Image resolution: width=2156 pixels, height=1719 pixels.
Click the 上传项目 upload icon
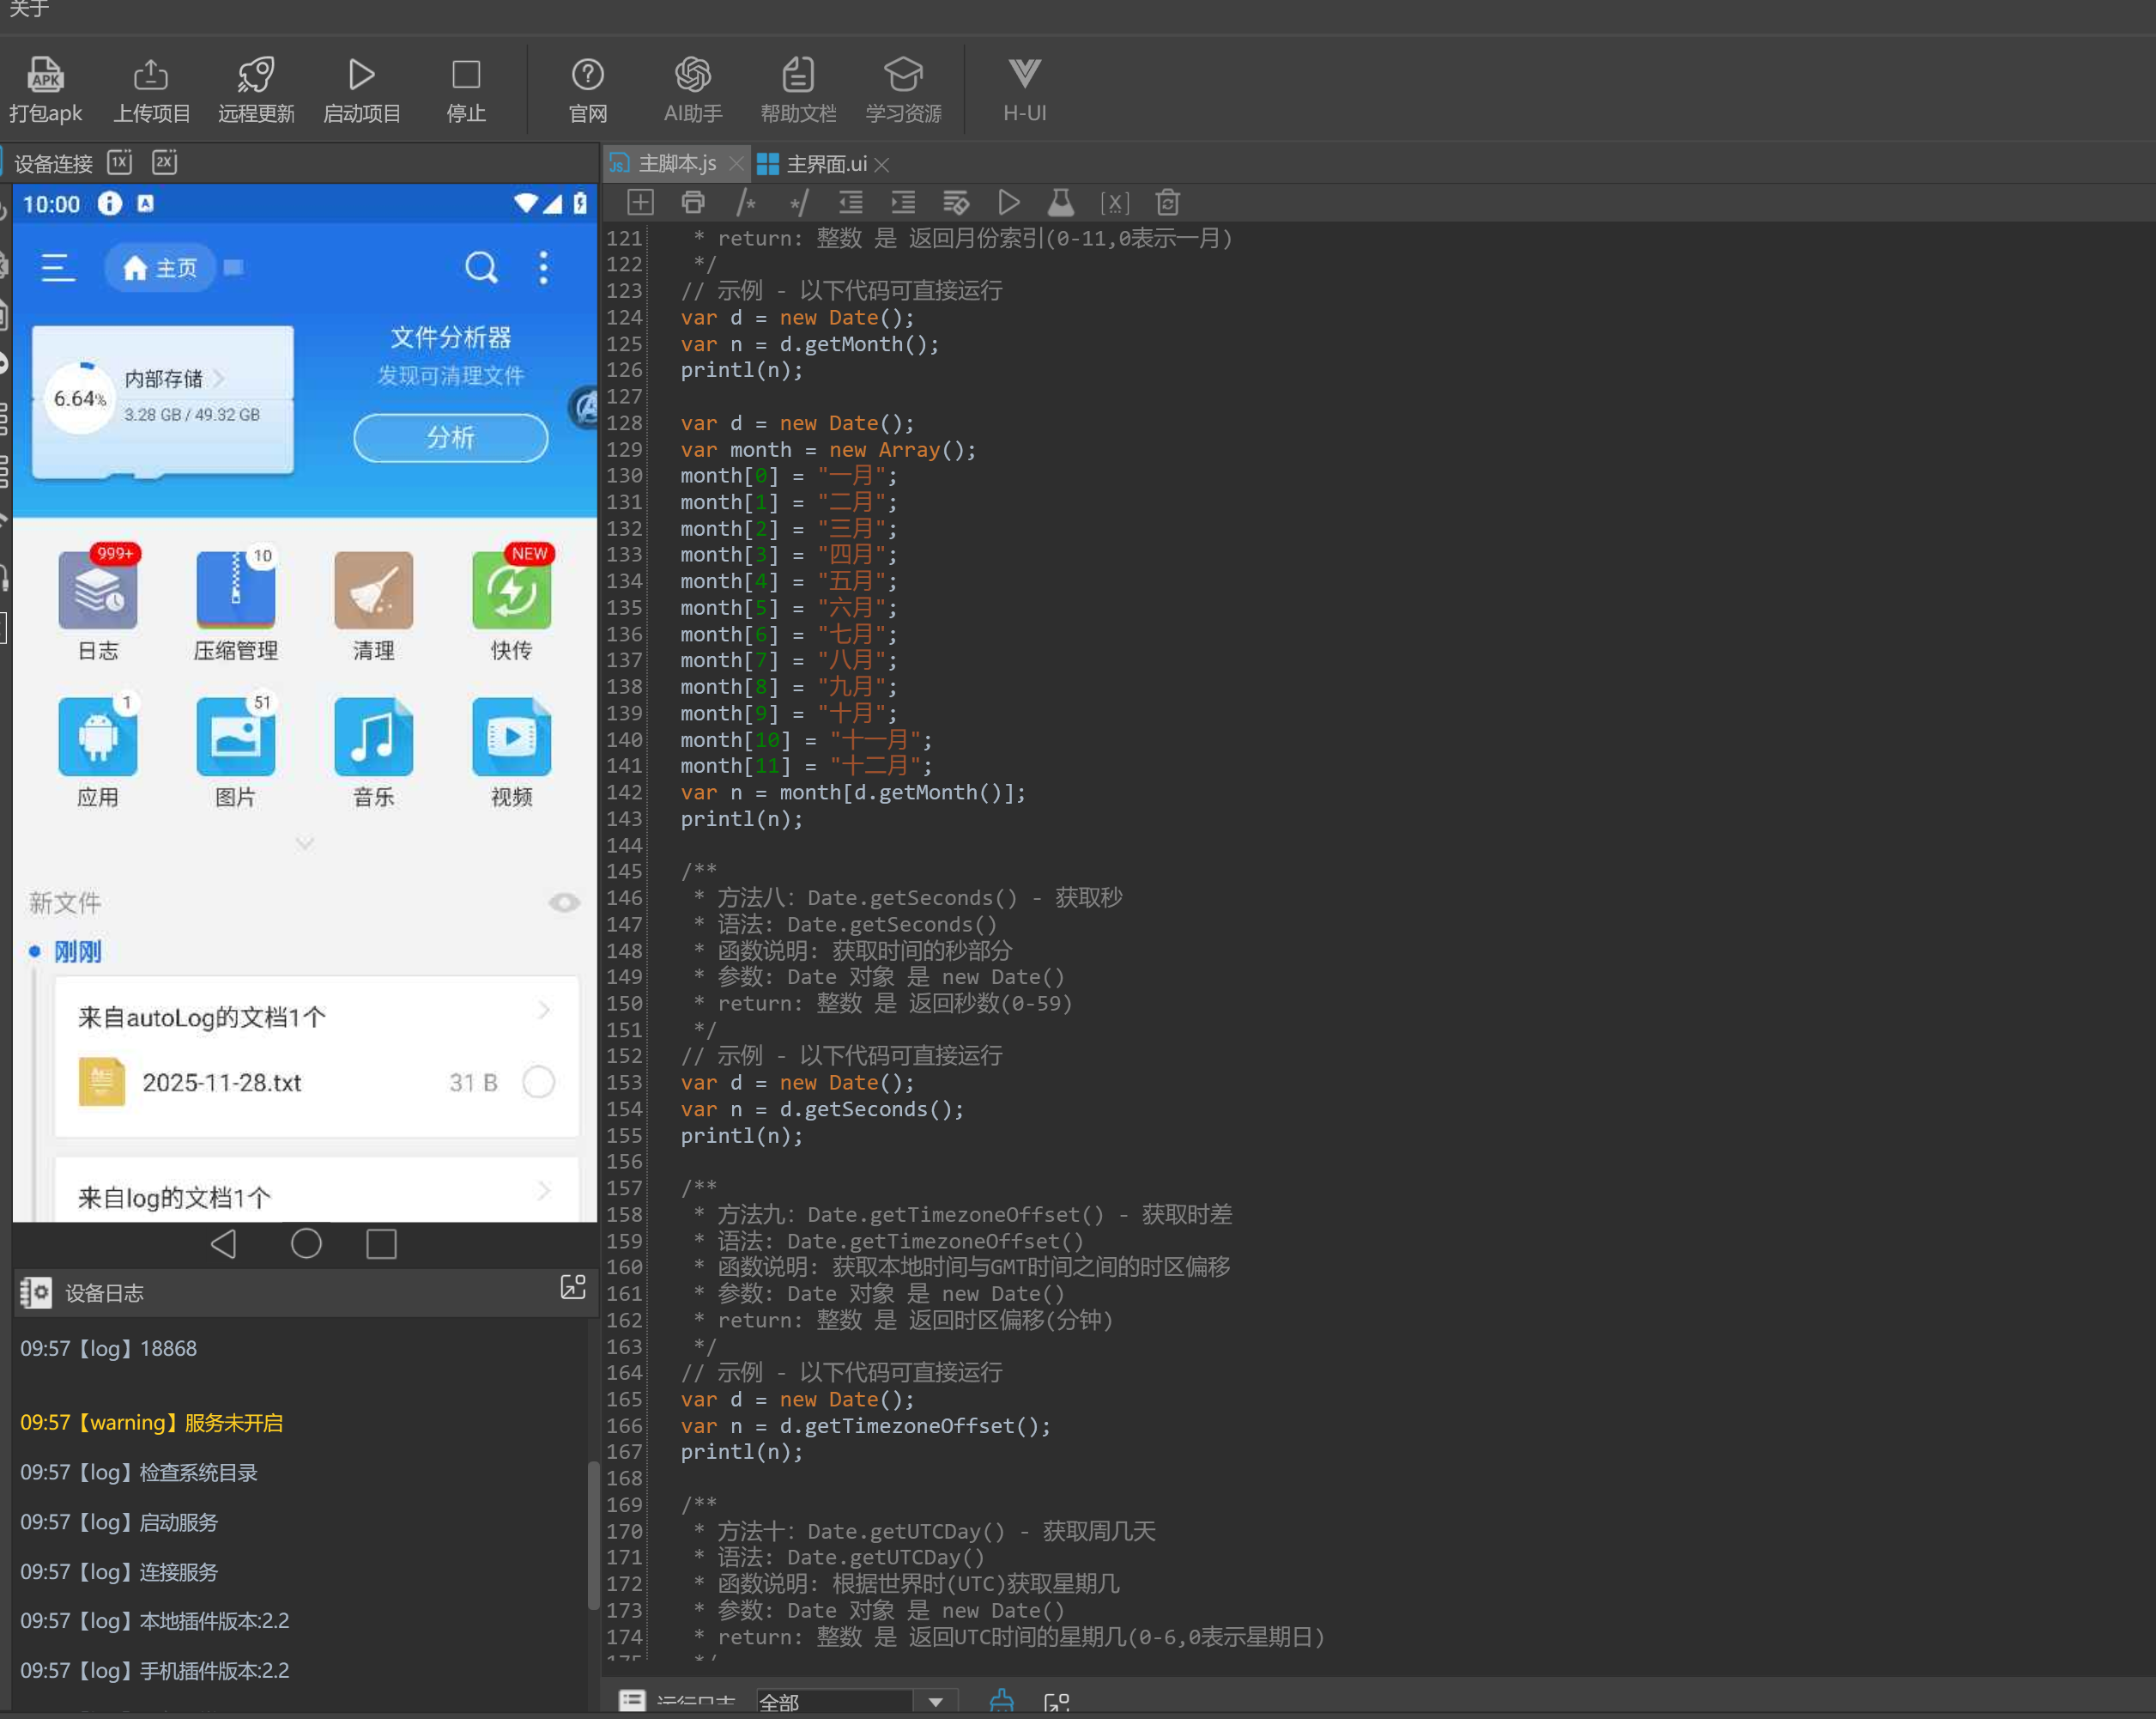click(151, 75)
